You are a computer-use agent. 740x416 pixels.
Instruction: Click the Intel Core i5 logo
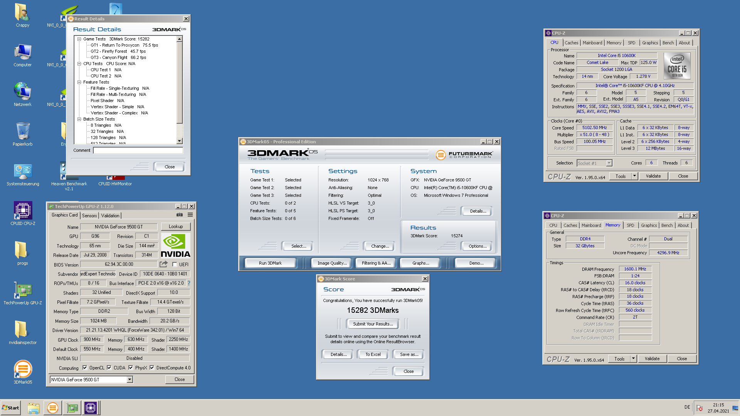pyautogui.click(x=677, y=66)
